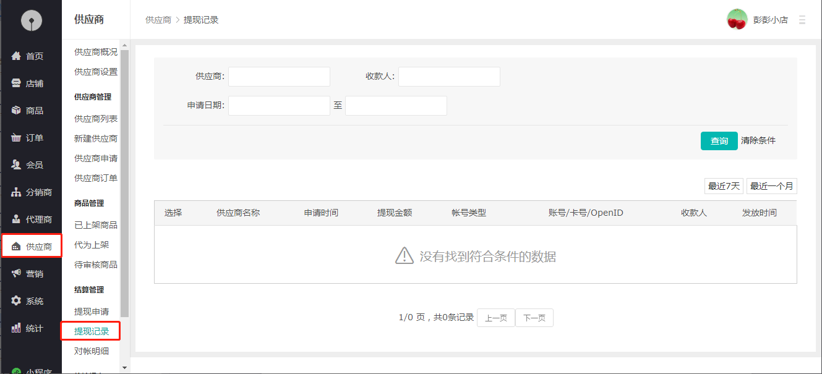Click the submenu scrollbar down arrow
822x374 pixels.
pyautogui.click(x=124, y=367)
